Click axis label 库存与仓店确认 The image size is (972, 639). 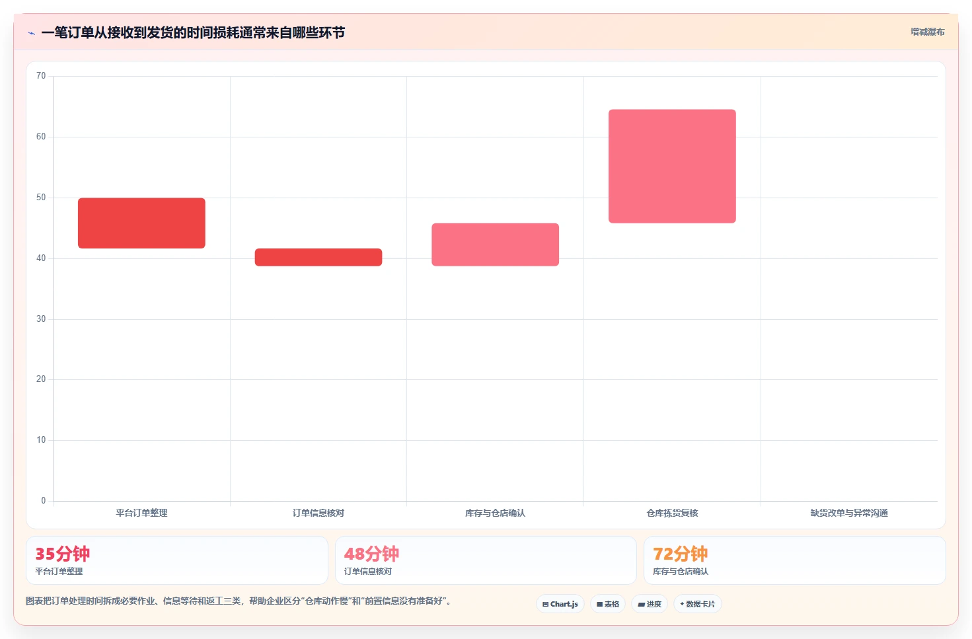(496, 513)
